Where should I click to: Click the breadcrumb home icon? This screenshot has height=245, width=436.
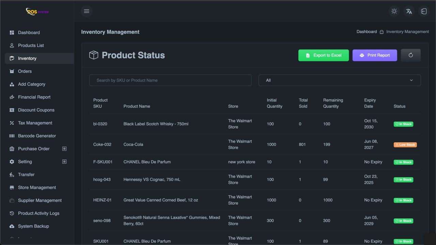(381, 32)
